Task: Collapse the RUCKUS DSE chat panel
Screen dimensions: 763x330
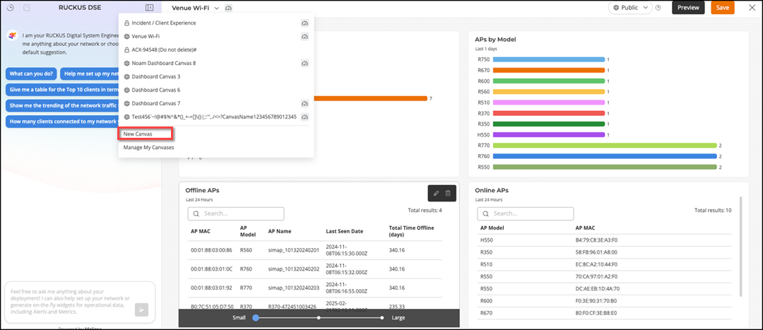Action: [x=149, y=8]
